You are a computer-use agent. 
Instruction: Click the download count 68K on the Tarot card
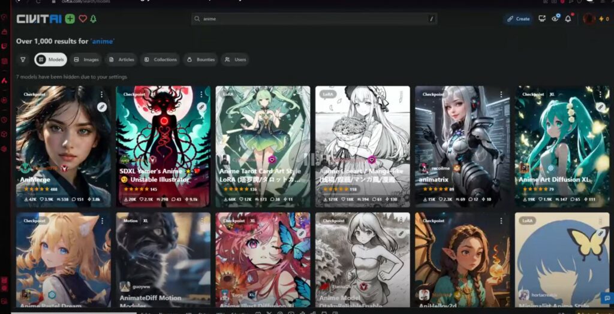point(231,200)
